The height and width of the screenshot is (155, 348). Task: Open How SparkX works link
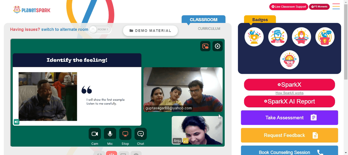(290, 93)
